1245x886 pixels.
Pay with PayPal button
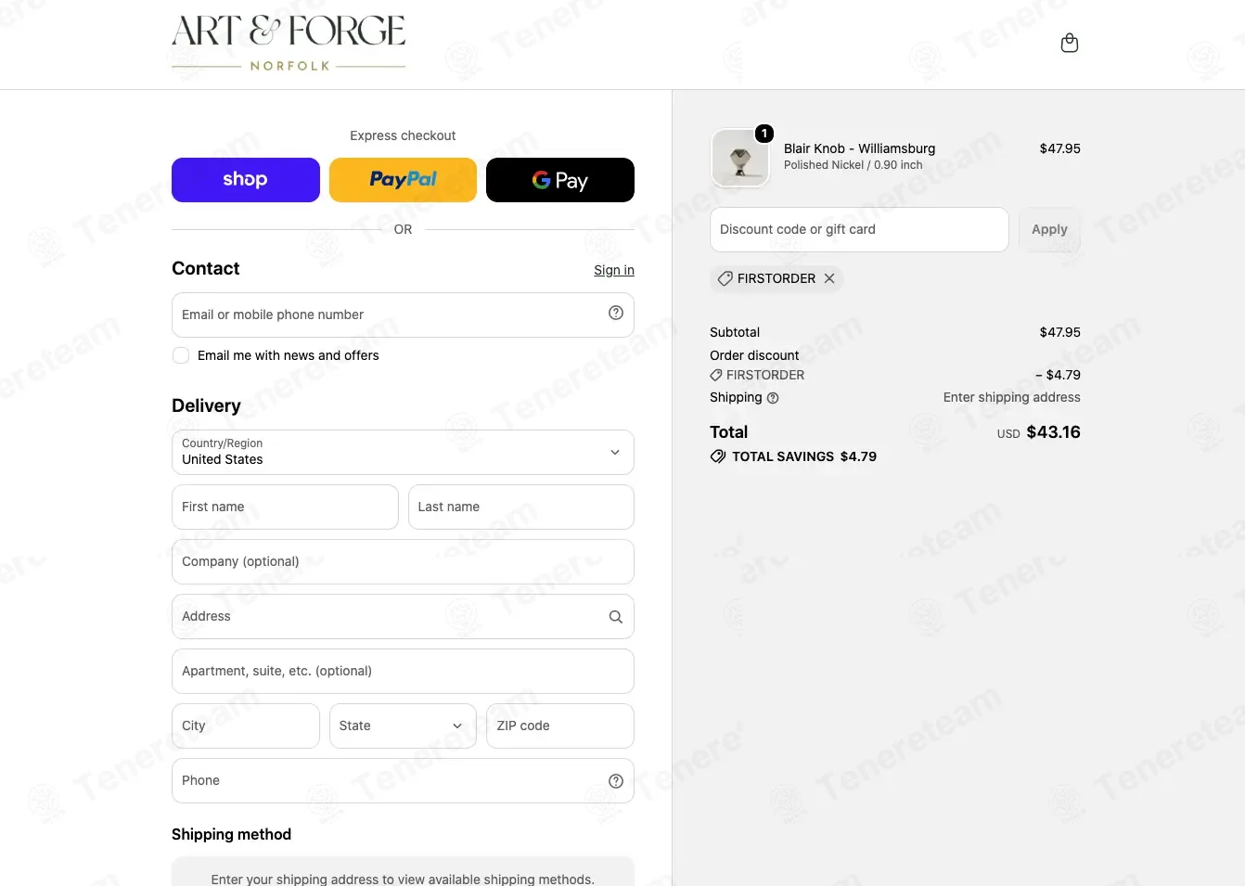click(403, 180)
